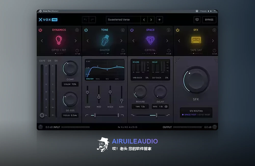
Task: Click the De-Ess knob
Action: [70, 100]
